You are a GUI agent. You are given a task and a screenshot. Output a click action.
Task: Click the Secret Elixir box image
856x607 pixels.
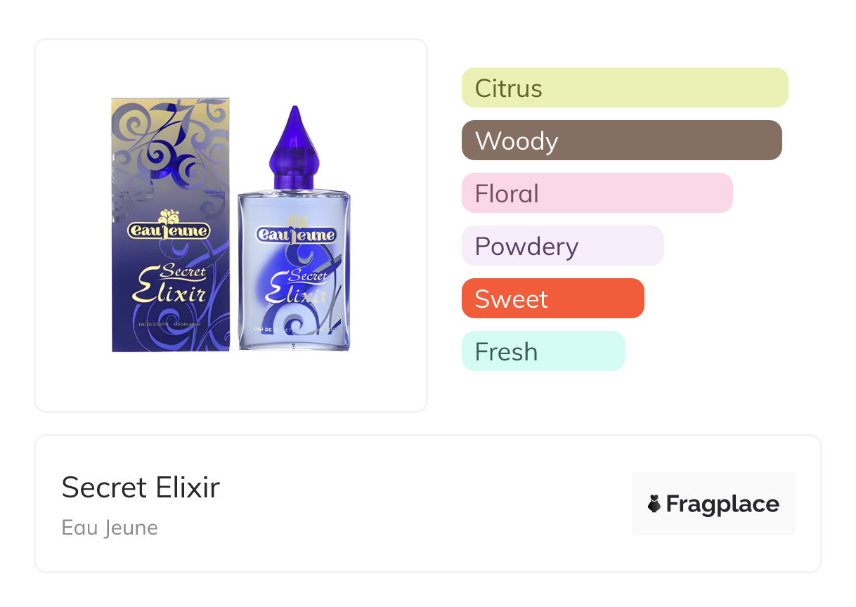(170, 225)
